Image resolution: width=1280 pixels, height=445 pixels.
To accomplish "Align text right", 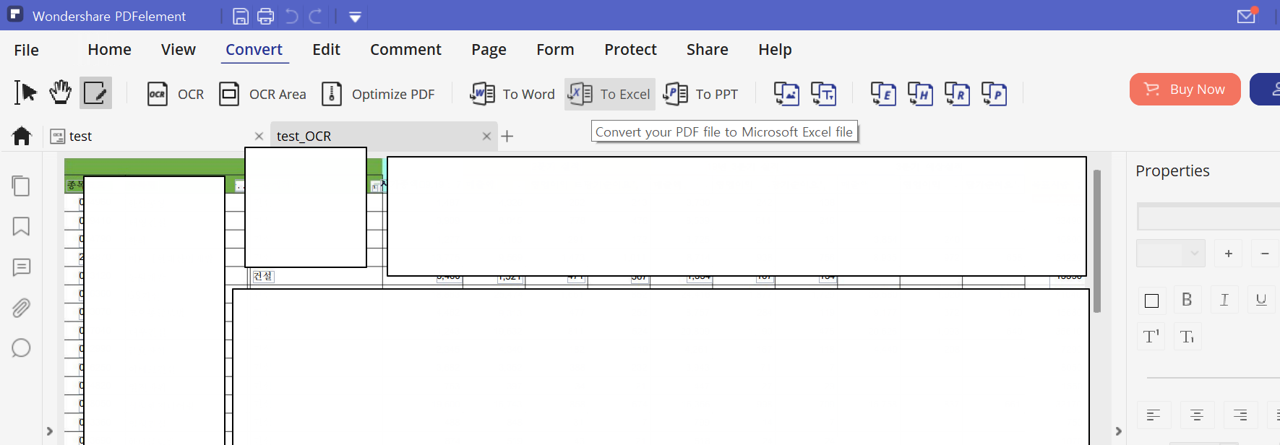I will coord(1240,415).
